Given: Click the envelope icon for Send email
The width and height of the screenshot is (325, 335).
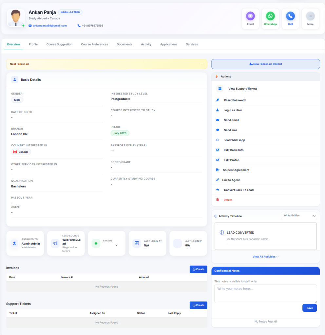Looking at the screenshot, I should tap(218, 120).
